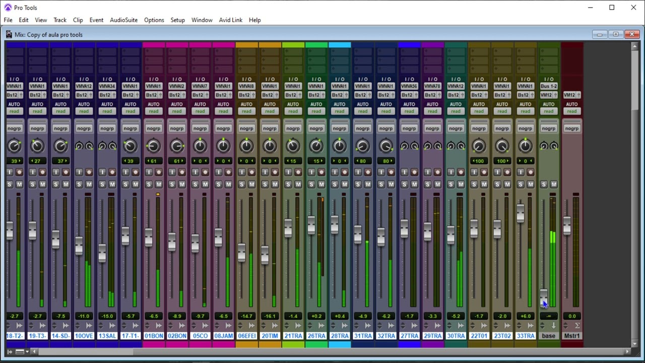Screen dimensions: 645x363
Task: Select the Mstr1 track name
Action: (x=571, y=336)
